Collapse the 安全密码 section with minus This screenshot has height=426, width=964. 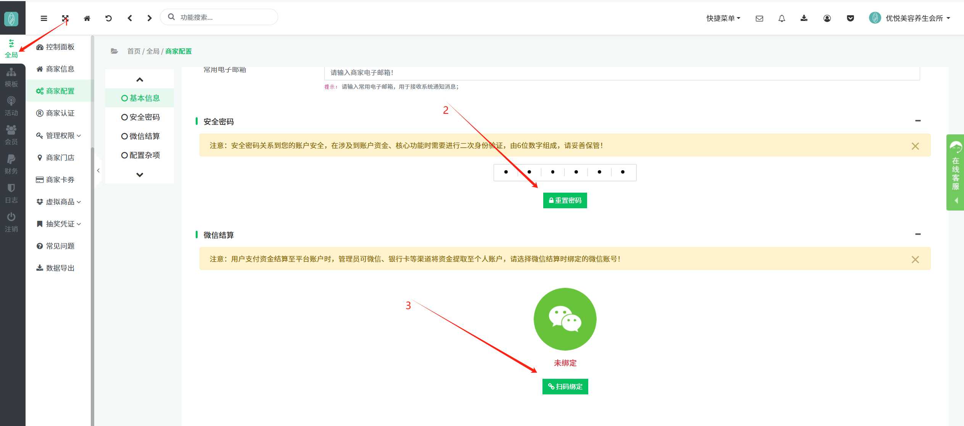pos(918,121)
